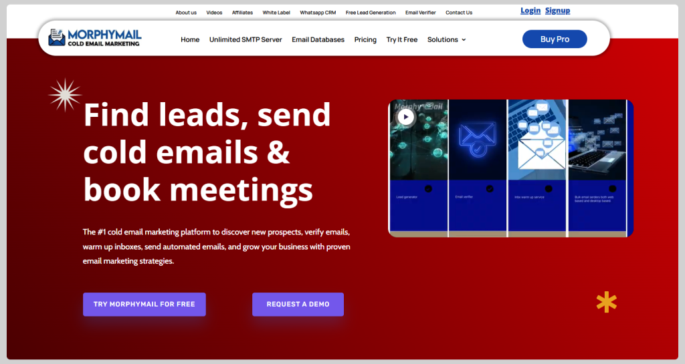Open Email Verifier link
Image resolution: width=685 pixels, height=364 pixels.
click(420, 13)
